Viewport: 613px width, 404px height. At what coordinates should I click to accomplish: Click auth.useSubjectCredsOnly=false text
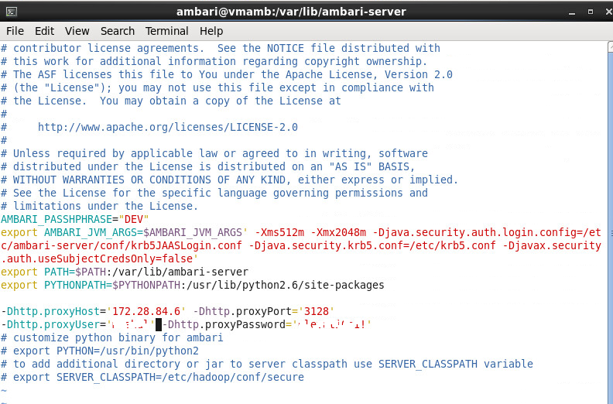(100, 259)
